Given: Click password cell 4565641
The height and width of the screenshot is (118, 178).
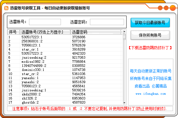Looking at the screenshot, I should tap(79, 86).
